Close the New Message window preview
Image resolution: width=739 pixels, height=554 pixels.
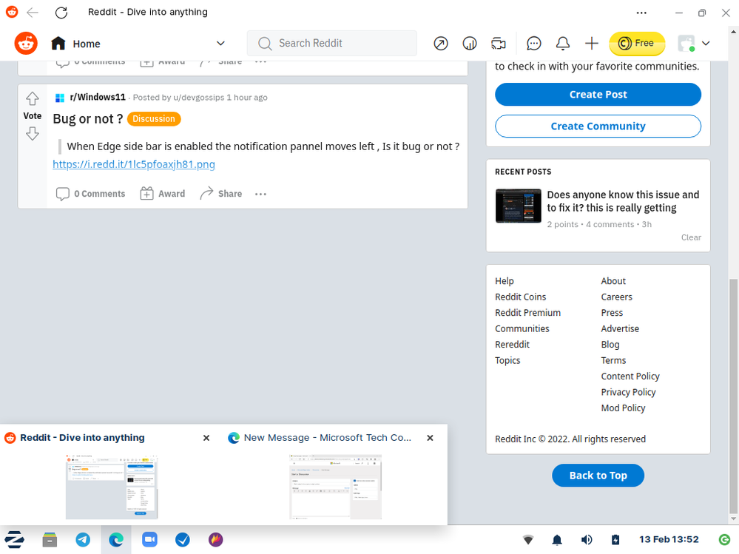[430, 438]
